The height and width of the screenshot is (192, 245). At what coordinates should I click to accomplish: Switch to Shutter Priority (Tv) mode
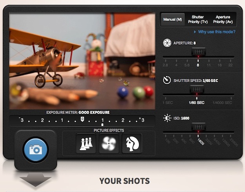tap(198, 20)
